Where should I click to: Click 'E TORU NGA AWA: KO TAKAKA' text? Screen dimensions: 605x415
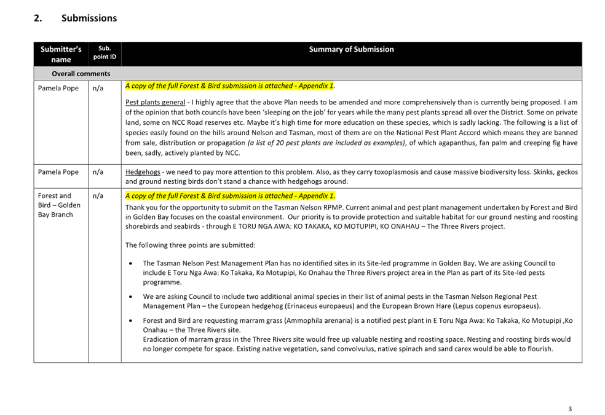[x=280, y=226]
